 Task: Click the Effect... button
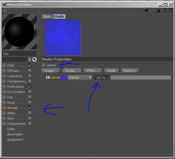[x=93, y=71]
